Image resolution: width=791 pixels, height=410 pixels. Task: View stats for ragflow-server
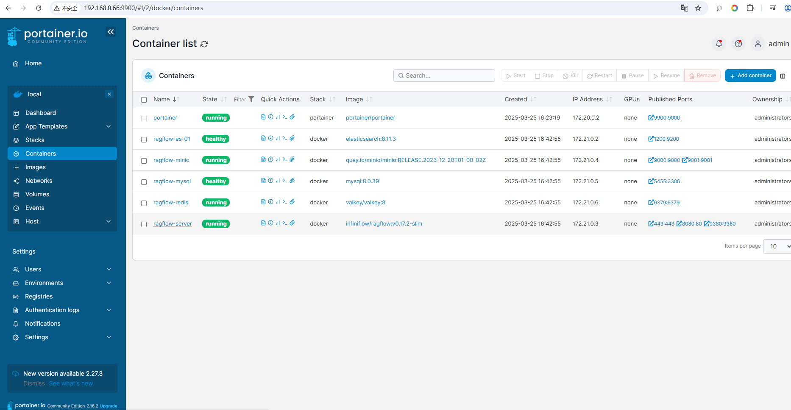[278, 223]
